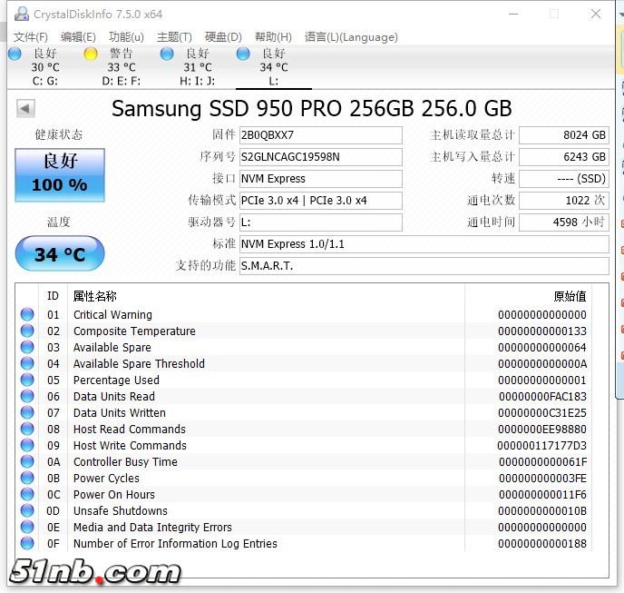
Task: Click the serial number field
Action: (x=320, y=157)
